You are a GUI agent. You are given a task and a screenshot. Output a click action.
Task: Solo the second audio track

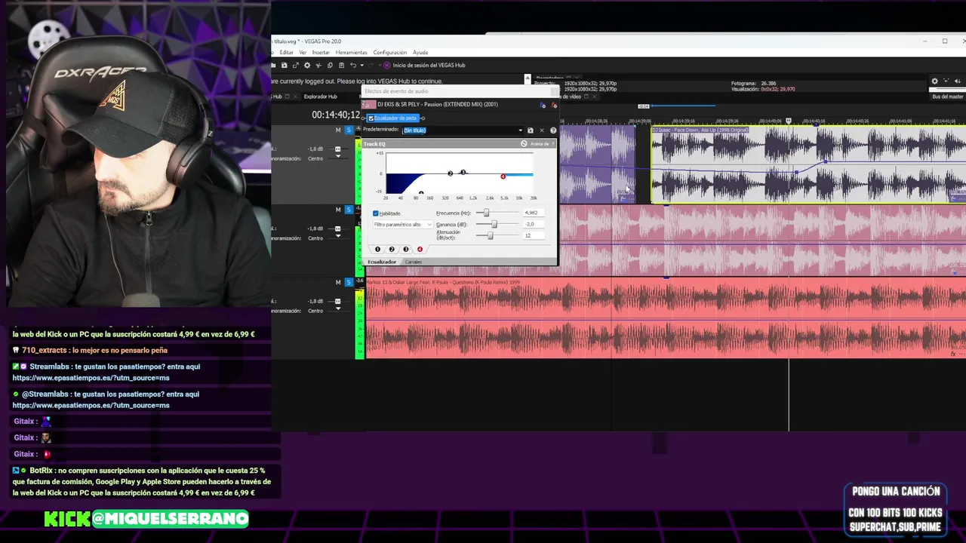(x=349, y=210)
